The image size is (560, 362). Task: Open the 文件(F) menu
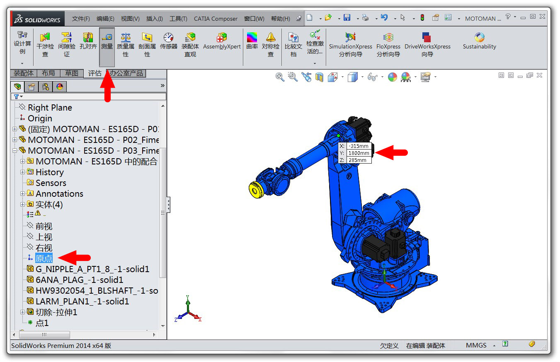tap(81, 19)
